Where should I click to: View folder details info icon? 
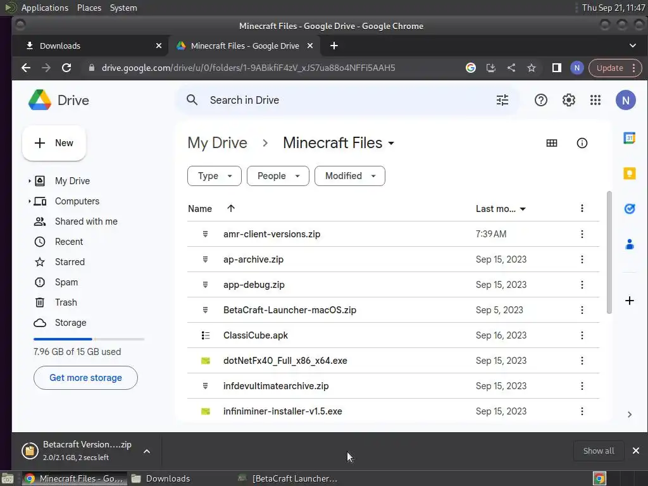[582, 143]
